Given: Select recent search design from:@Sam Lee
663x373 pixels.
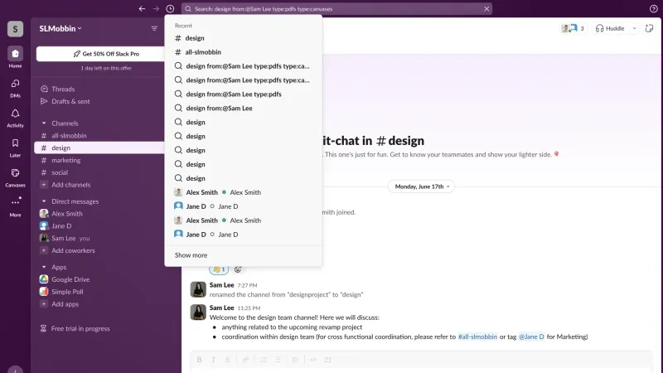Looking at the screenshot, I should pos(243,108).
